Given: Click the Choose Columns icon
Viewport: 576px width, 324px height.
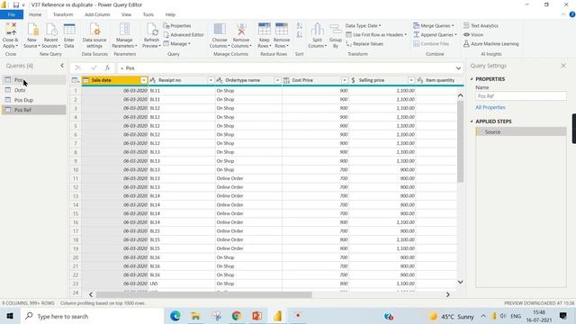Looking at the screenshot, I should coord(220,29).
